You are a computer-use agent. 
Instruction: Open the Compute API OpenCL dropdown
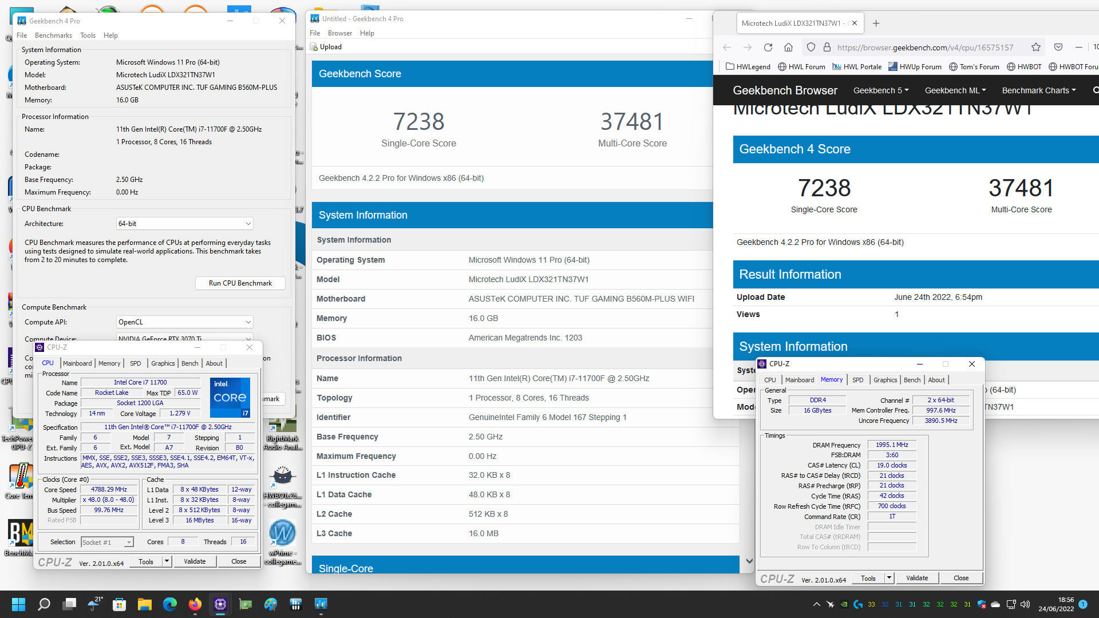(x=184, y=322)
